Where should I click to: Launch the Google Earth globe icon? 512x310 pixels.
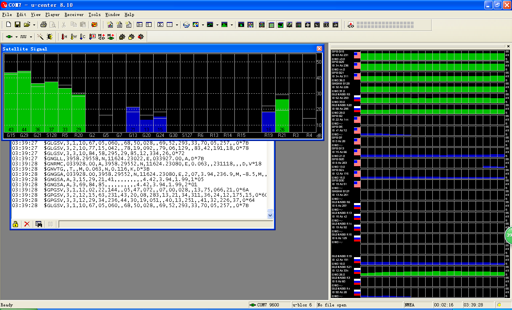pos(186,25)
